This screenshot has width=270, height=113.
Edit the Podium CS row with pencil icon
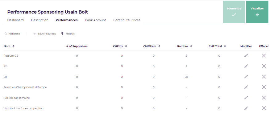pos(246,55)
